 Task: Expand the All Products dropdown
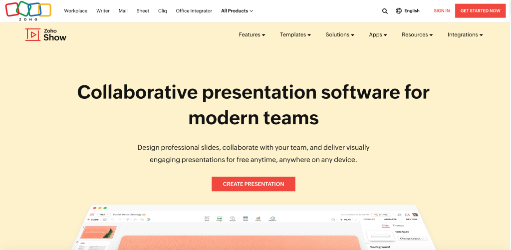[x=237, y=11]
